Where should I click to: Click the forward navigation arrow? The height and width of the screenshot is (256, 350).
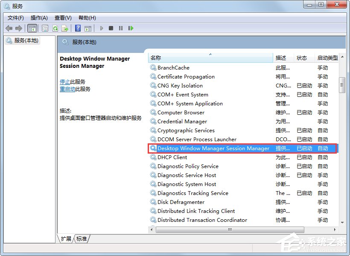tap(18, 28)
